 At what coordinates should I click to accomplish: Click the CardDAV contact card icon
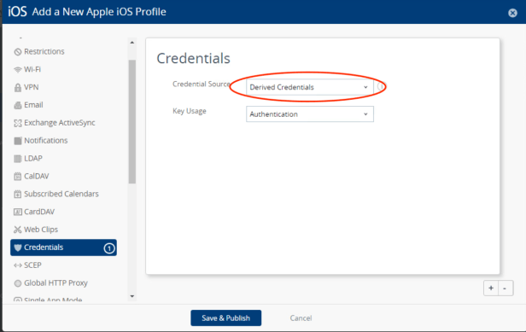point(17,212)
